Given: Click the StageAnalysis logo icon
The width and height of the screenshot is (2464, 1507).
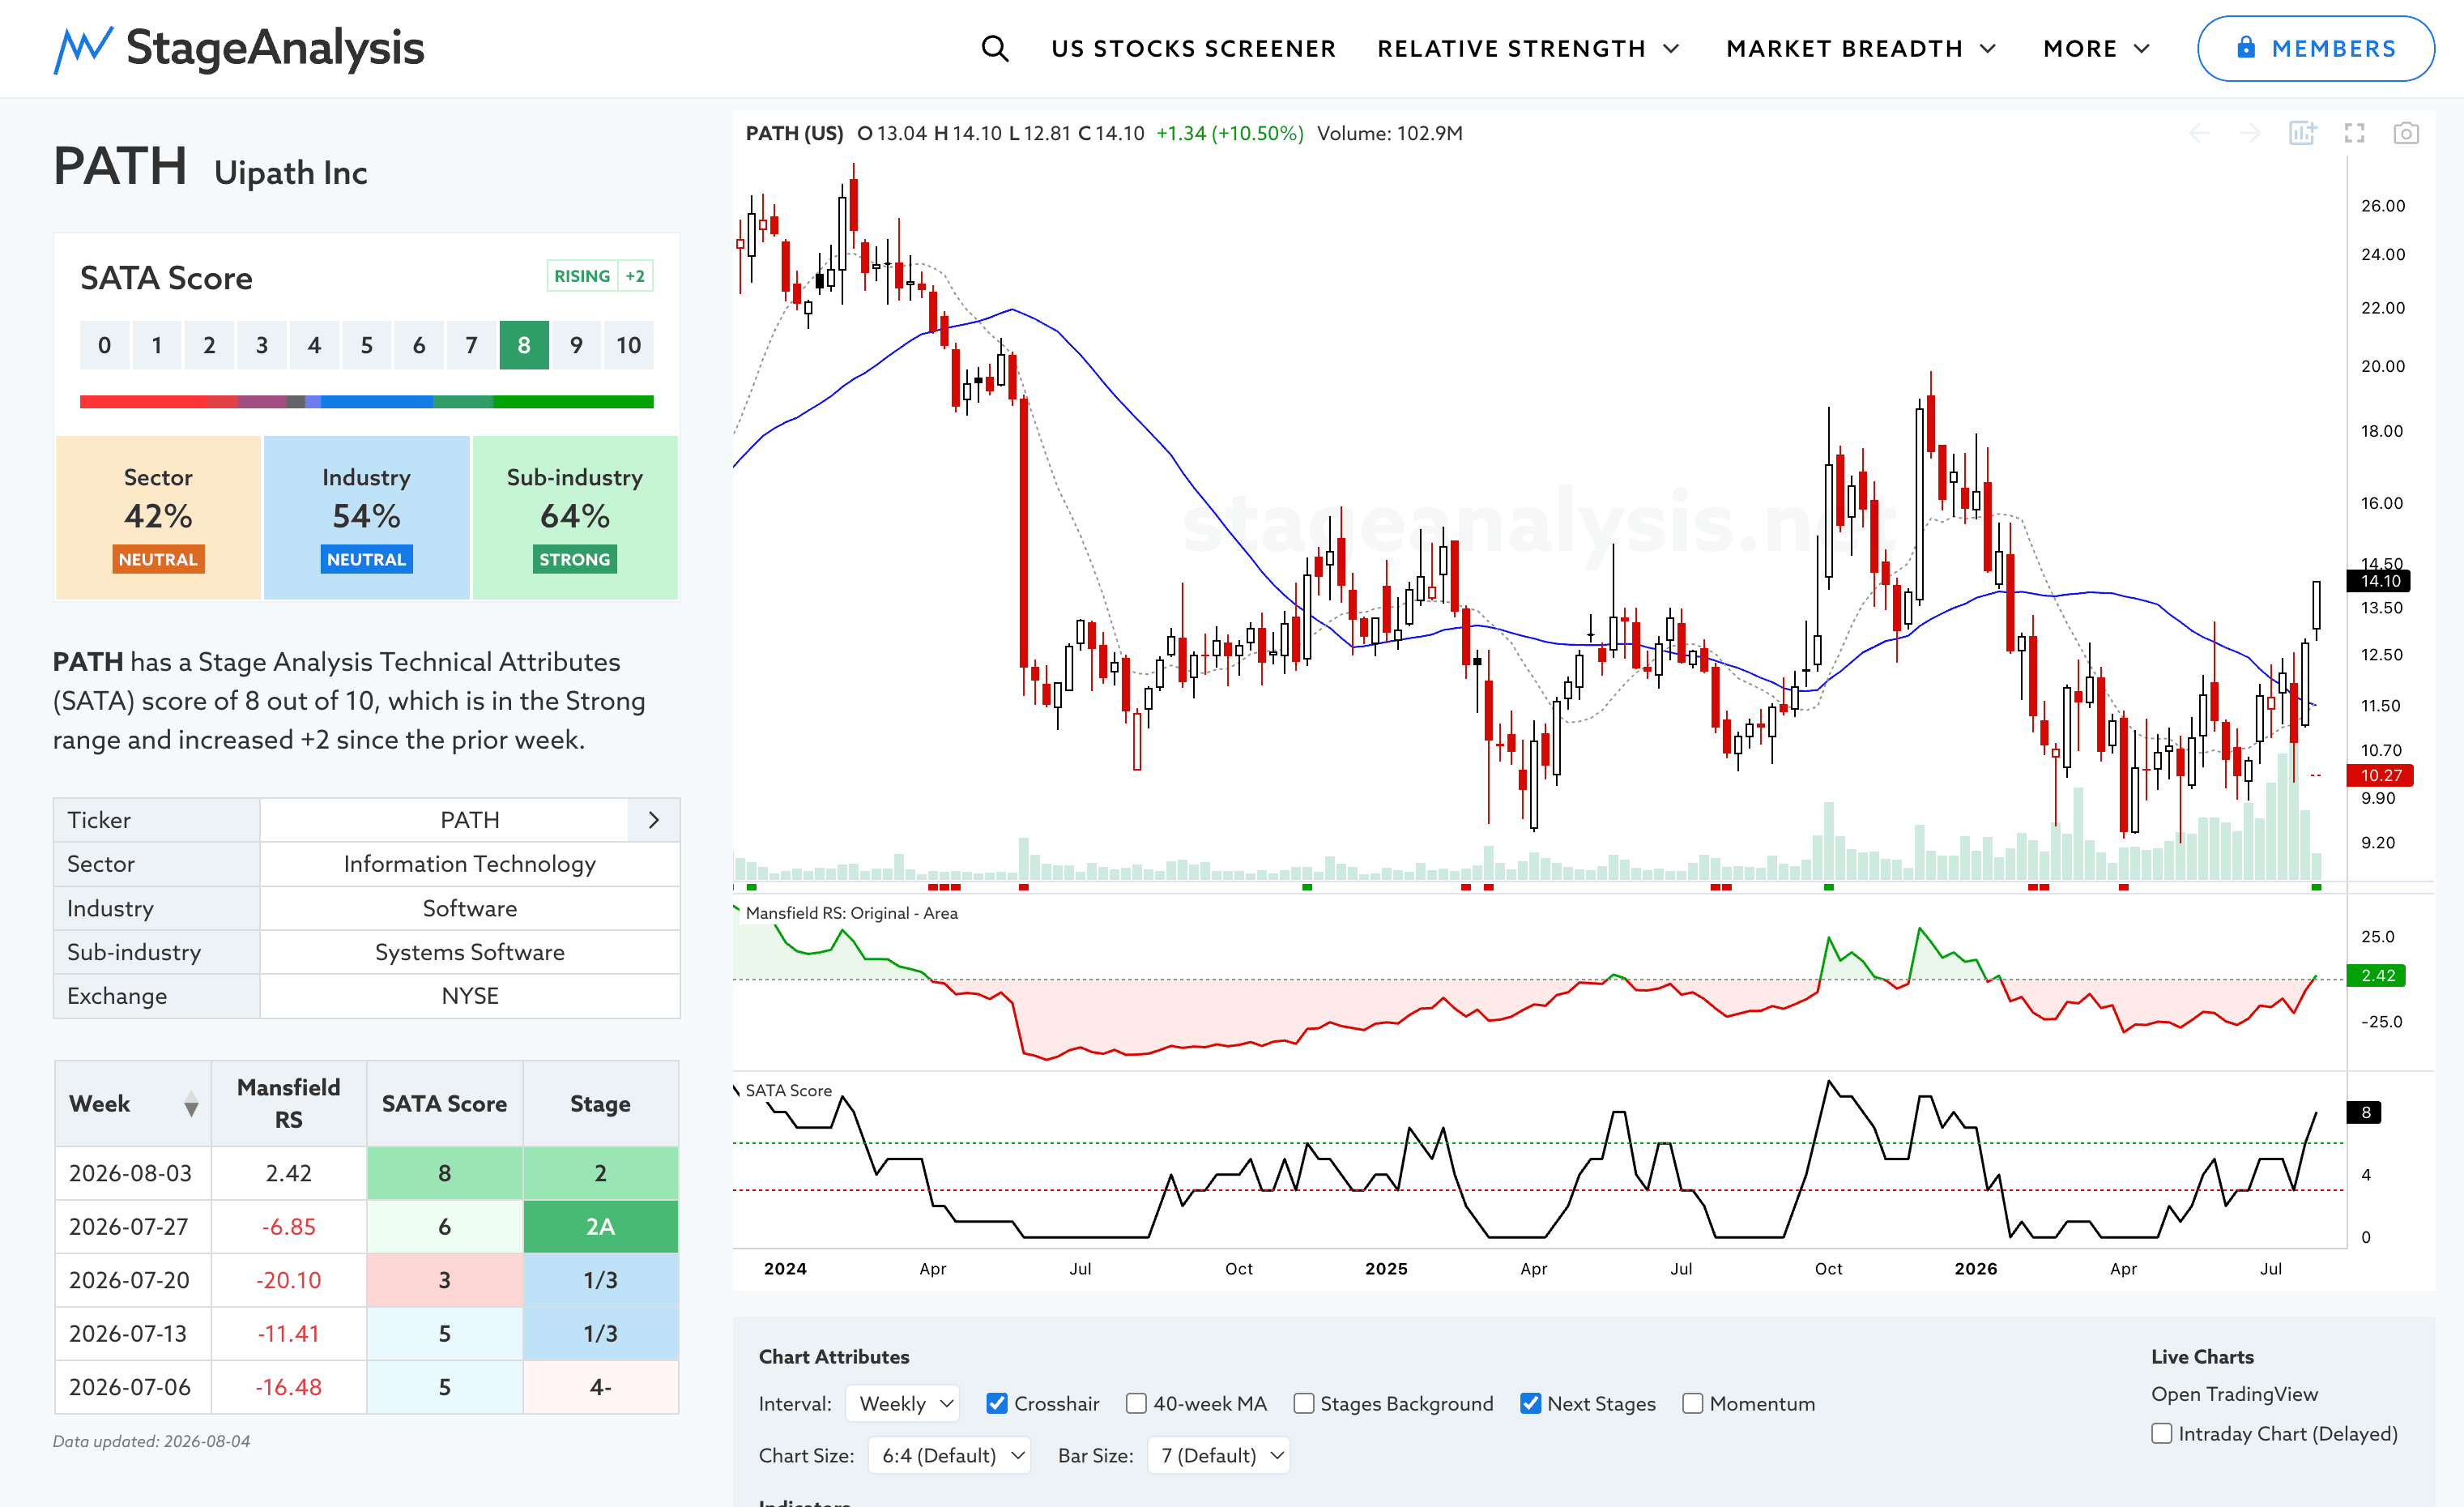Looking at the screenshot, I should pyautogui.click(x=83, y=50).
